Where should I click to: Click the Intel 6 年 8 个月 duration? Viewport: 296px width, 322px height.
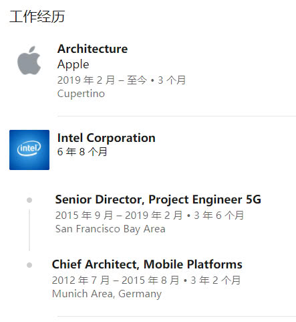point(82,152)
